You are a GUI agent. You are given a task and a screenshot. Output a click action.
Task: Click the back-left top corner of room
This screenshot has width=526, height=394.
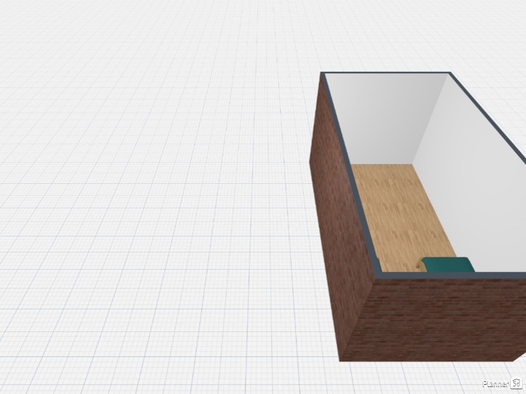tap(323, 74)
